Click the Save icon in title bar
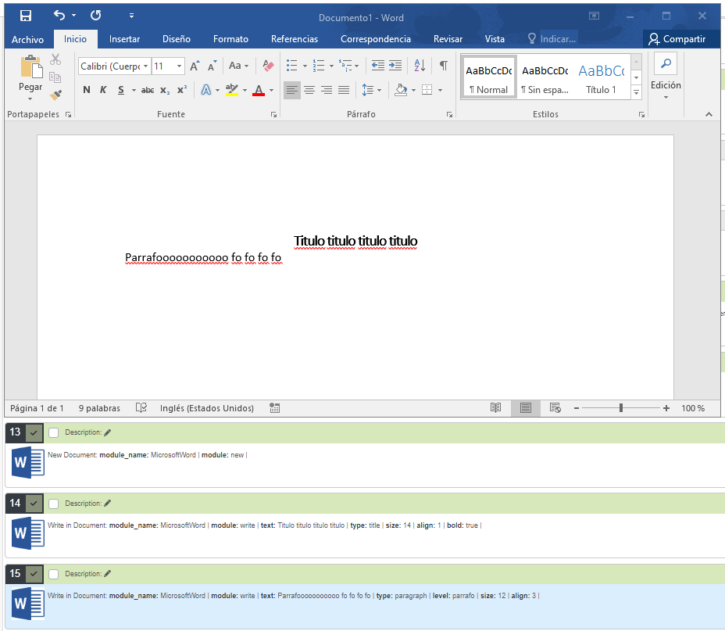This screenshot has width=725, height=631. pyautogui.click(x=26, y=16)
